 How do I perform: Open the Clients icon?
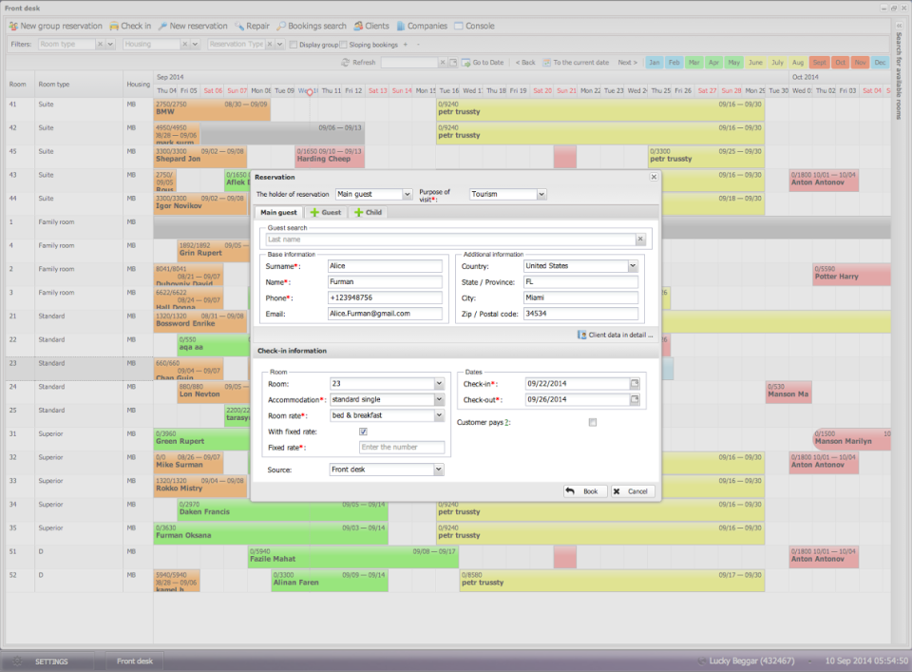pos(358,27)
